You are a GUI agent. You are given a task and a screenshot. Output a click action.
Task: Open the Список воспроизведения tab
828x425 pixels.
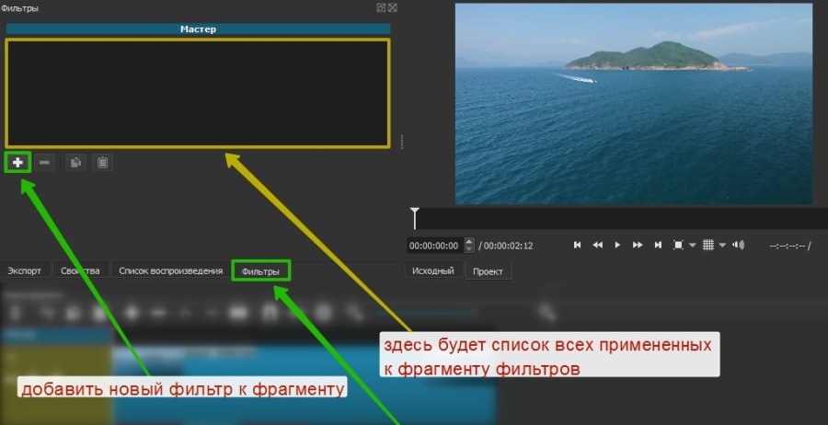[170, 271]
